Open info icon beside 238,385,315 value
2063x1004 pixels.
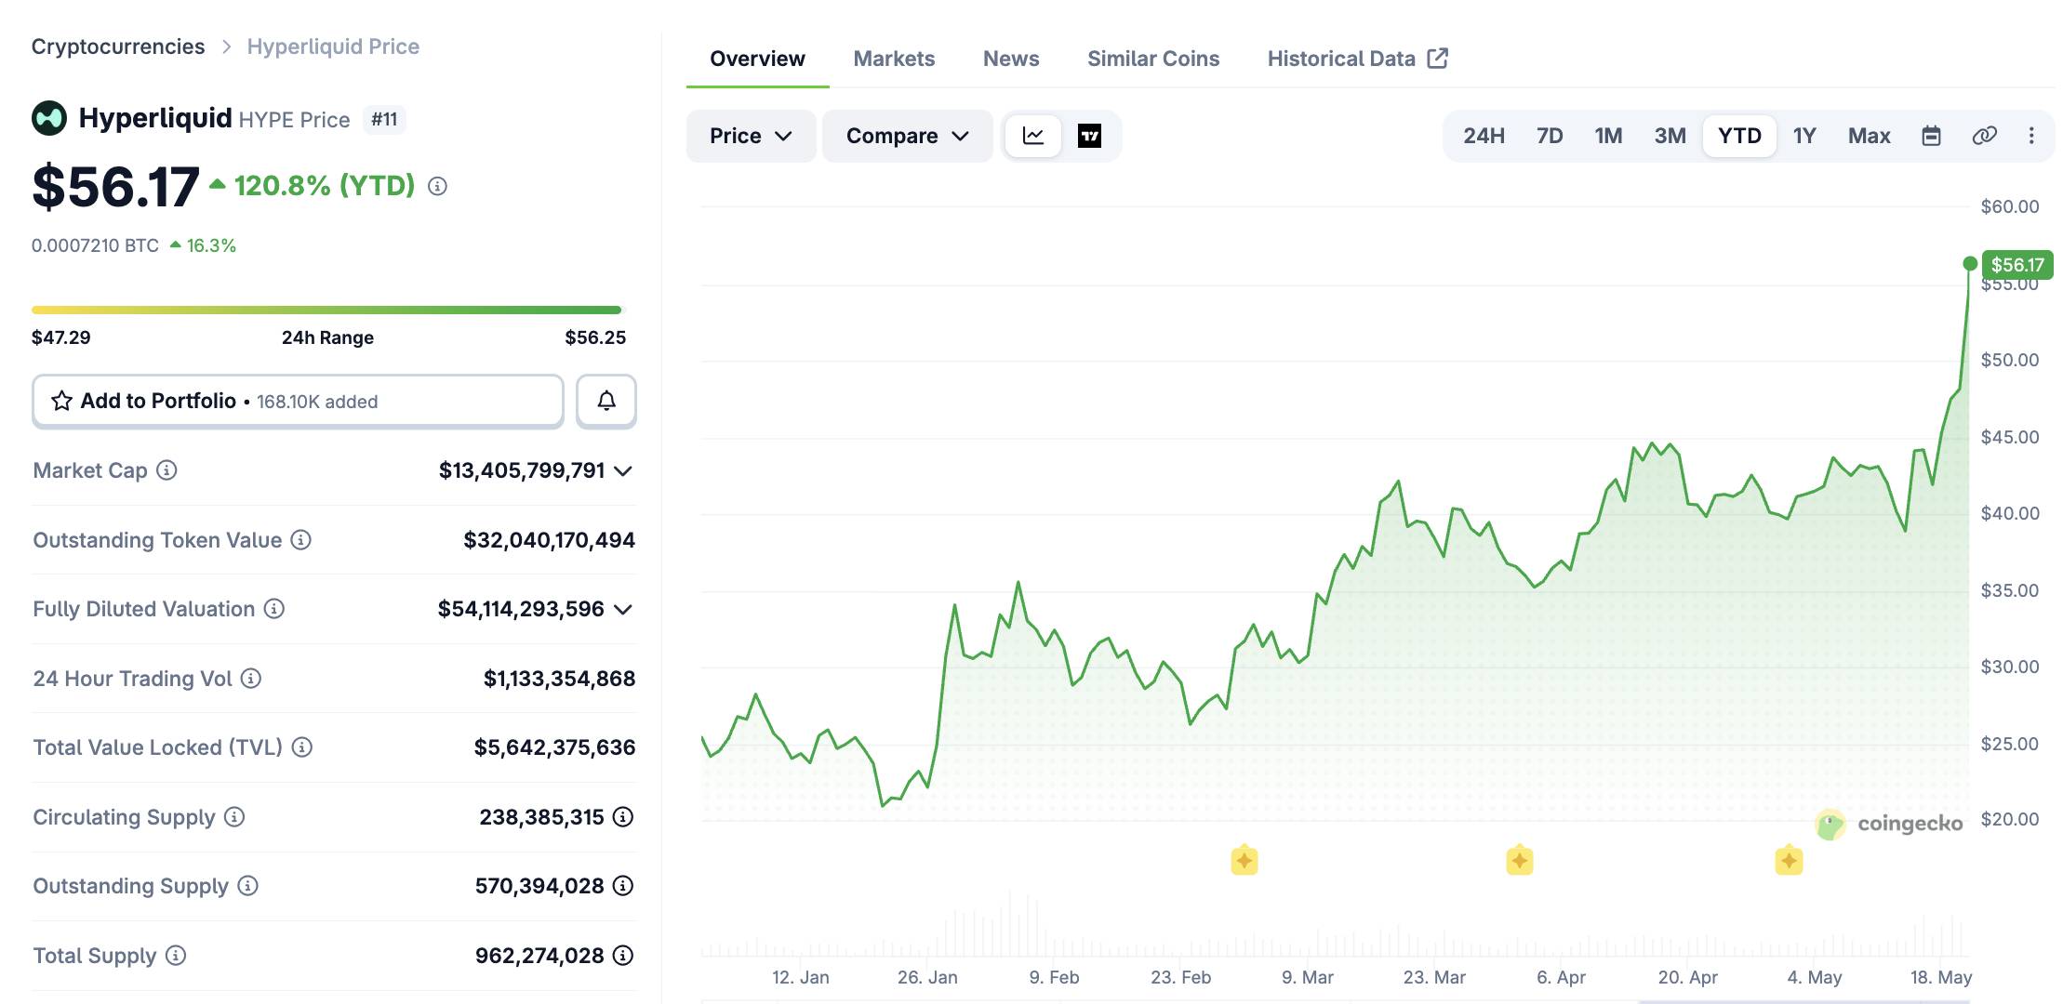point(623,817)
